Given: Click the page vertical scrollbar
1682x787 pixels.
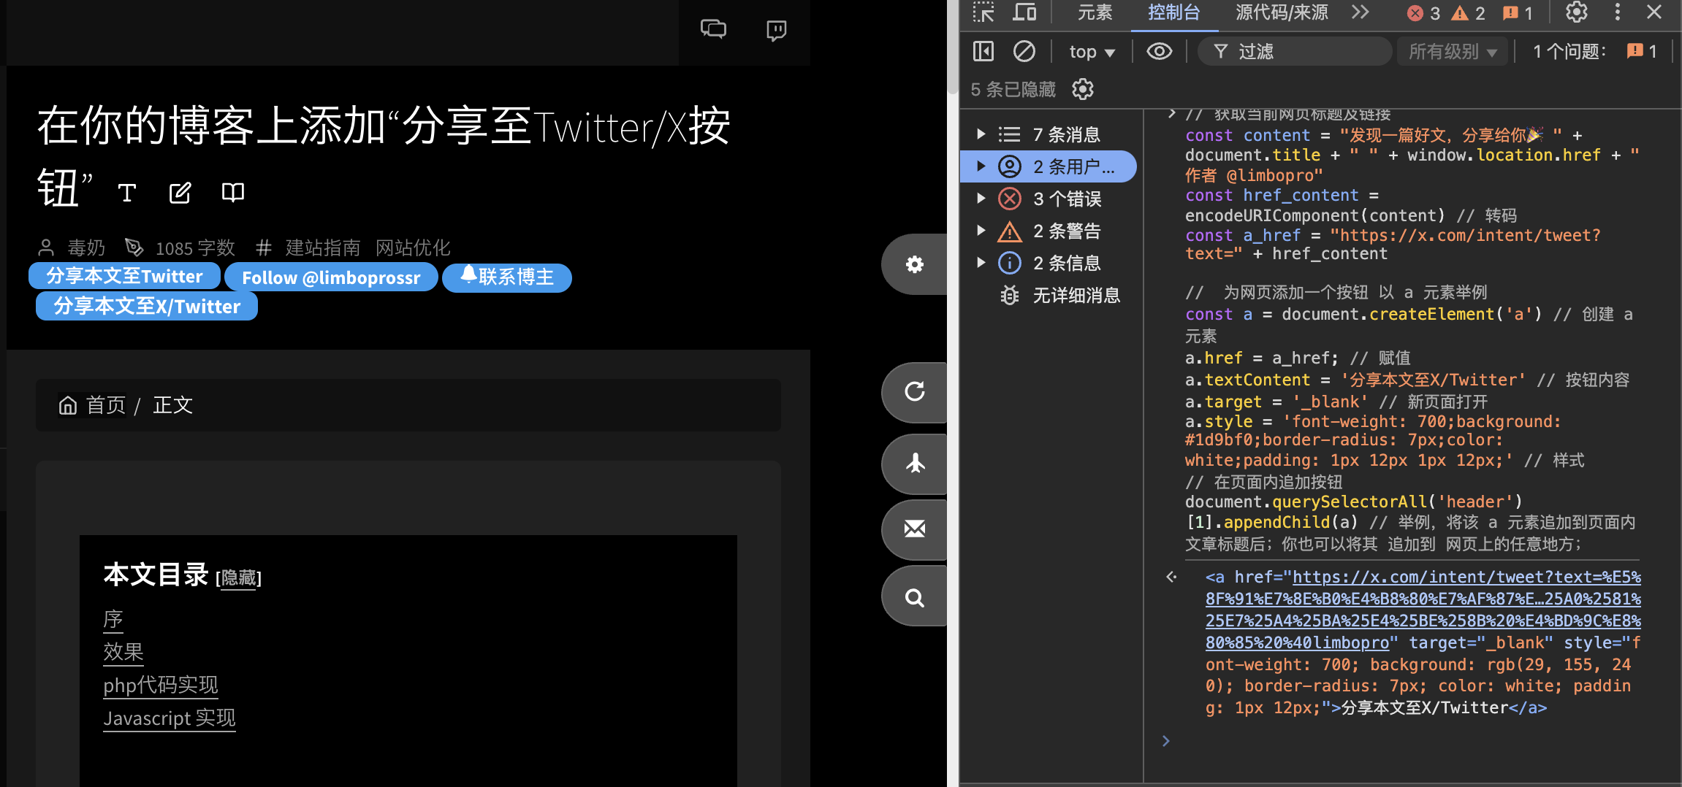Looking at the screenshot, I should click(x=952, y=47).
